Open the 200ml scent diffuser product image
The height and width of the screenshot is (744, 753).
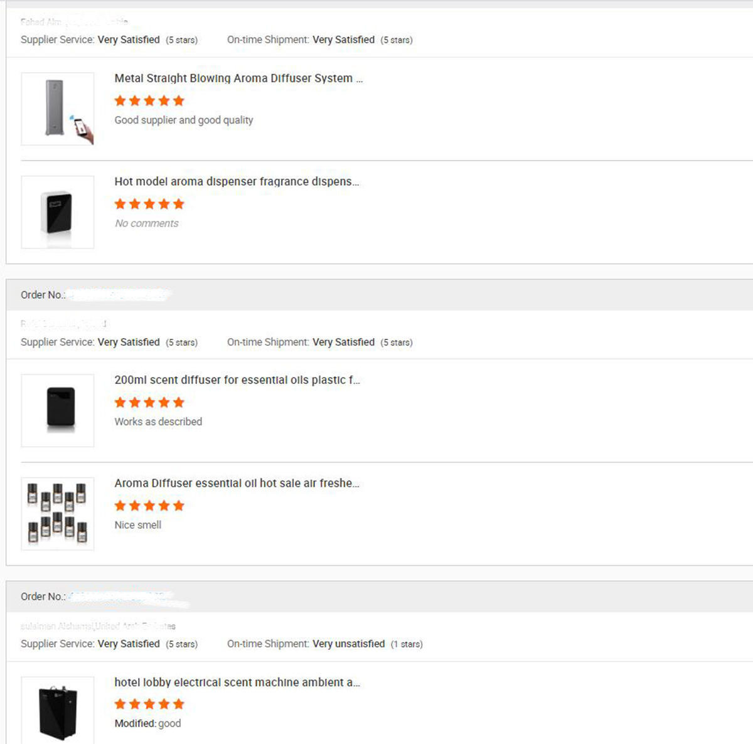click(58, 410)
